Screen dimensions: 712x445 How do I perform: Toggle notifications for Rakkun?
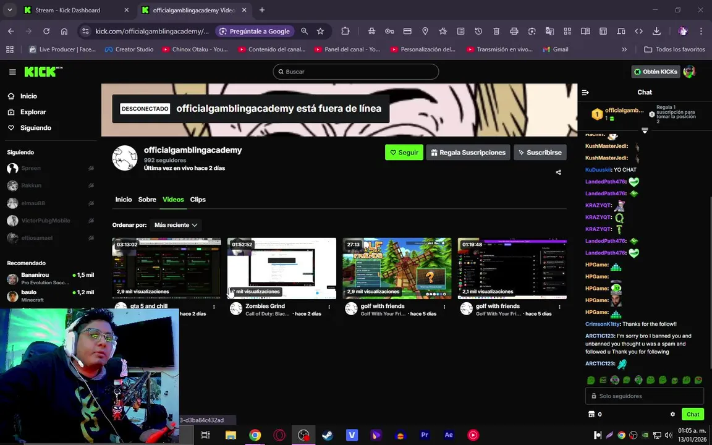click(91, 185)
